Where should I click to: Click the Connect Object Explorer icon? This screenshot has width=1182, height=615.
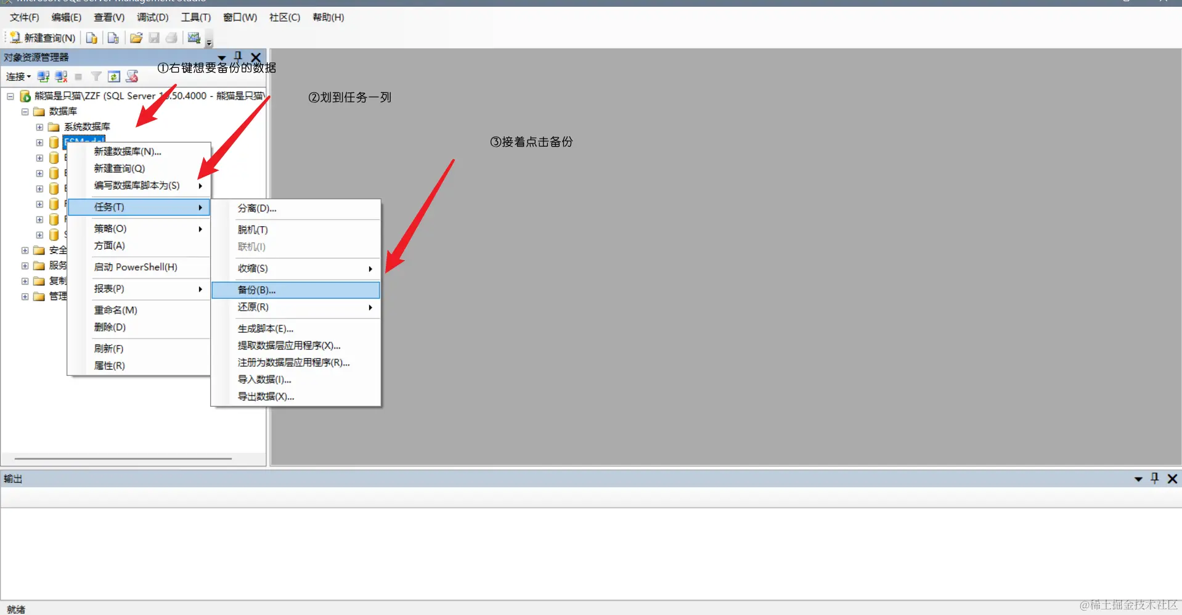tap(43, 76)
